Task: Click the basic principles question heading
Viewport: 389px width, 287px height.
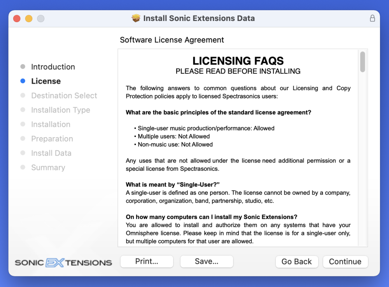Action: pos(218,112)
